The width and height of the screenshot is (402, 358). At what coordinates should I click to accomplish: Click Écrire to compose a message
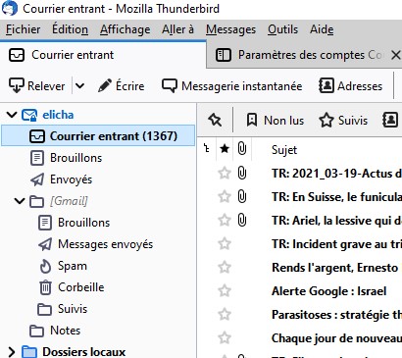tap(122, 86)
